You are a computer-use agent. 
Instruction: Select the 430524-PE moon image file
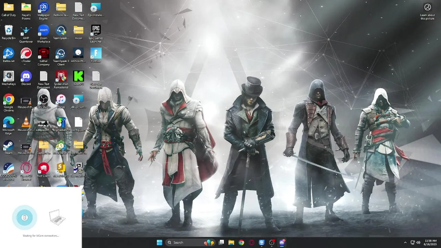tap(79, 55)
